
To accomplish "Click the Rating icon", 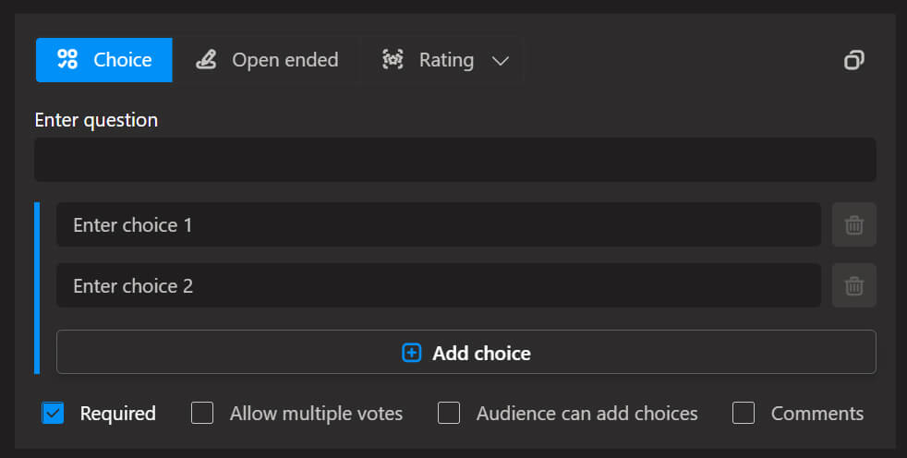I will coord(393,60).
